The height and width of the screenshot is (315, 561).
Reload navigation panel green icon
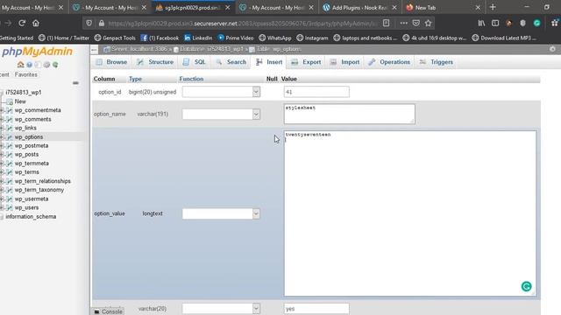point(55,65)
